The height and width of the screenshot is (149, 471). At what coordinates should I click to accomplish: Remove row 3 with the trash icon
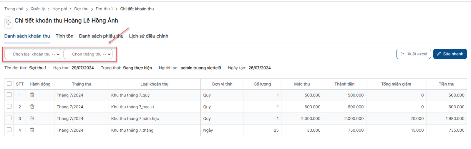coord(32,118)
